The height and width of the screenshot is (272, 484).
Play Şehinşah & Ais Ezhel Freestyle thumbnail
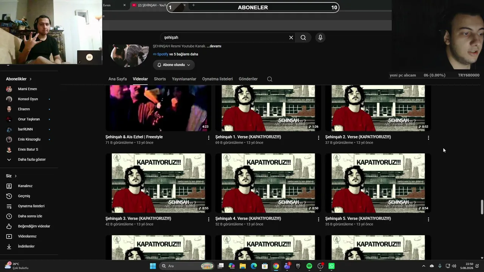[158, 108]
